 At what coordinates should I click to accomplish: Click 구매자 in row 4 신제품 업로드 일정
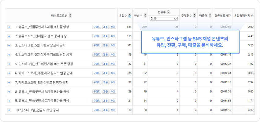click(x=97, y=55)
